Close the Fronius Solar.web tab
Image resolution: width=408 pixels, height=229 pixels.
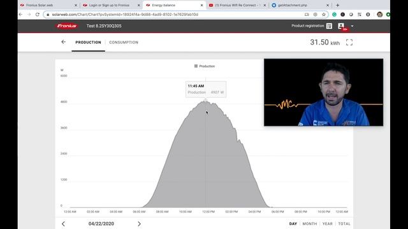point(76,5)
